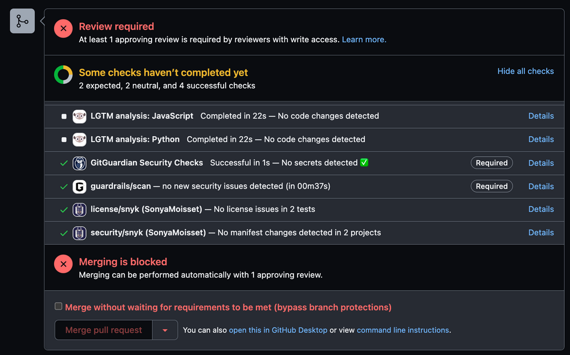View the command line instructions

point(403,330)
